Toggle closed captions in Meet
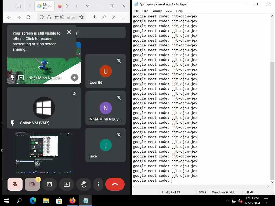Image resolution: width=275 pixels, height=206 pixels. click(x=49, y=184)
